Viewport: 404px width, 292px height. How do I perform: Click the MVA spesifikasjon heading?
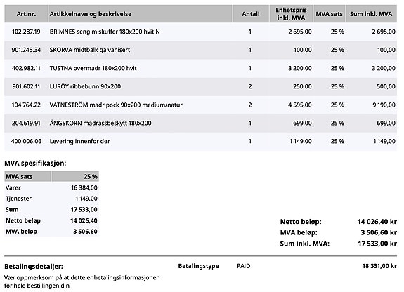coord(35,164)
